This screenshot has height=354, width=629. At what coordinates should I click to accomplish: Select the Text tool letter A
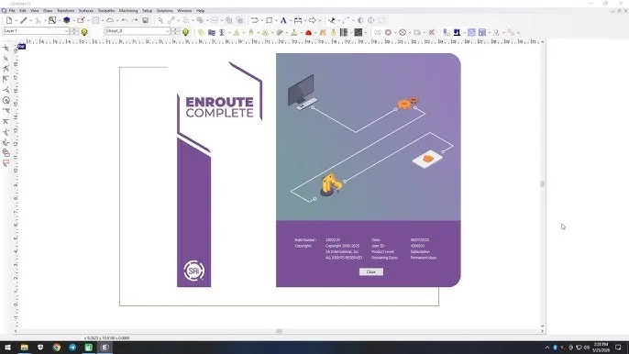coord(283,20)
